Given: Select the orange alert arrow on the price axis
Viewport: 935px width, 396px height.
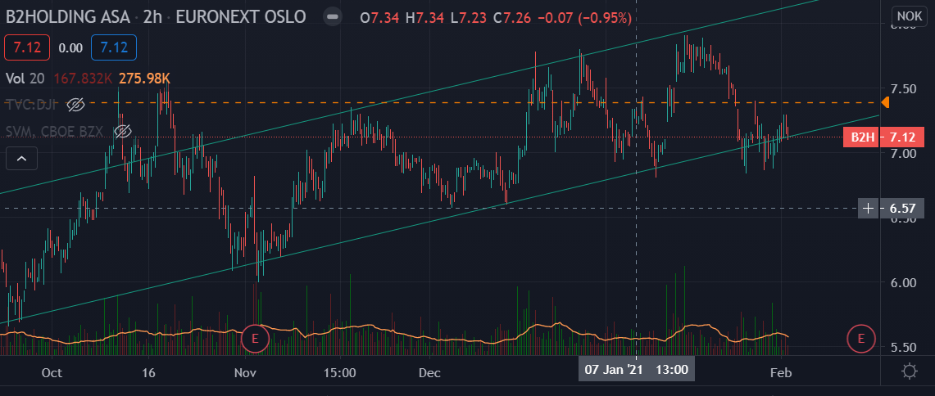Looking at the screenshot, I should [886, 103].
